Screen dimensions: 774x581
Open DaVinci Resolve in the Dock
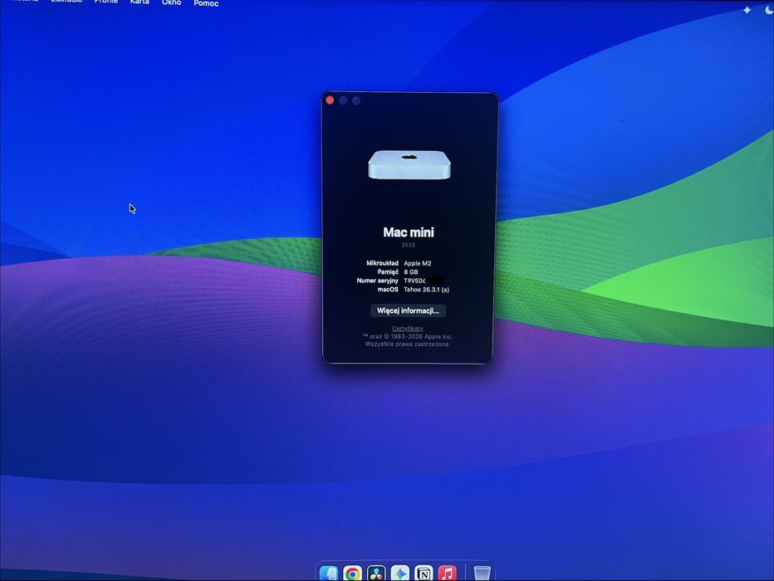pyautogui.click(x=376, y=574)
